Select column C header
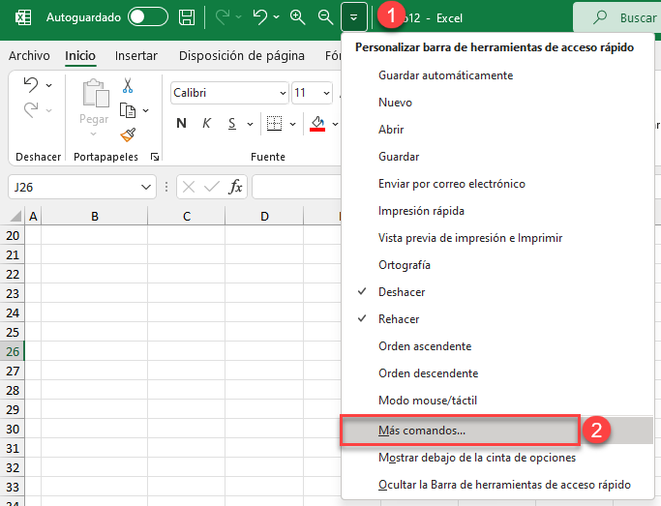The image size is (661, 506). 187,216
